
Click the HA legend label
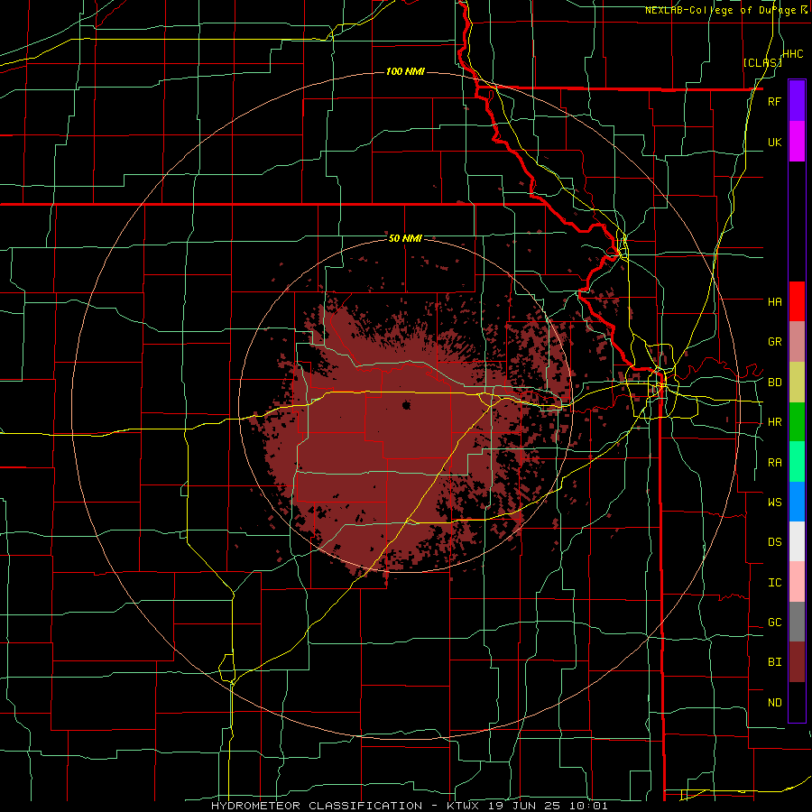point(774,301)
